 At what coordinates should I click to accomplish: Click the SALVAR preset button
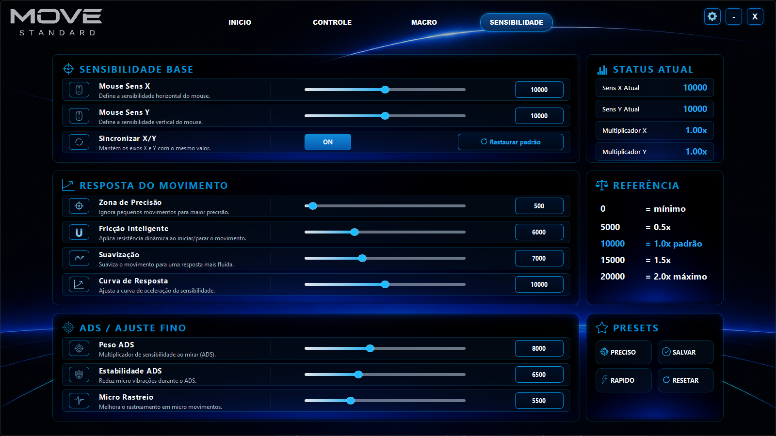tap(686, 352)
